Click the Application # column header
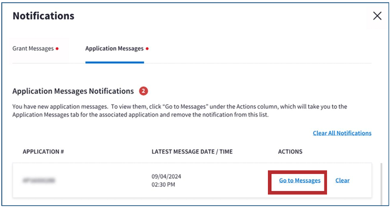This screenshot has width=392, height=208. [x=43, y=152]
